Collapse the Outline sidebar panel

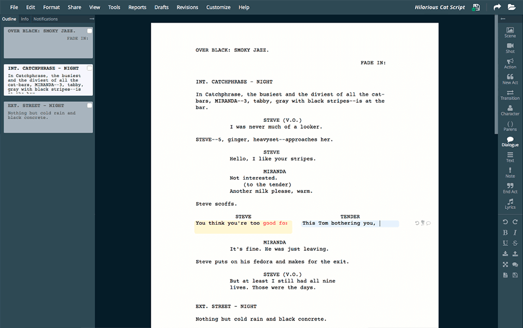[x=92, y=18]
